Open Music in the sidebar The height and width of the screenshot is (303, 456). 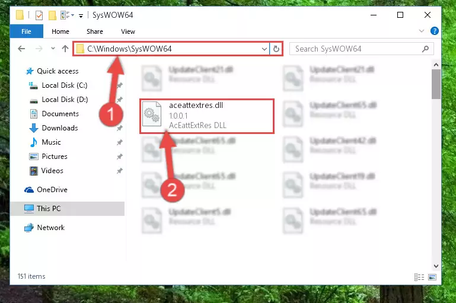[46, 142]
